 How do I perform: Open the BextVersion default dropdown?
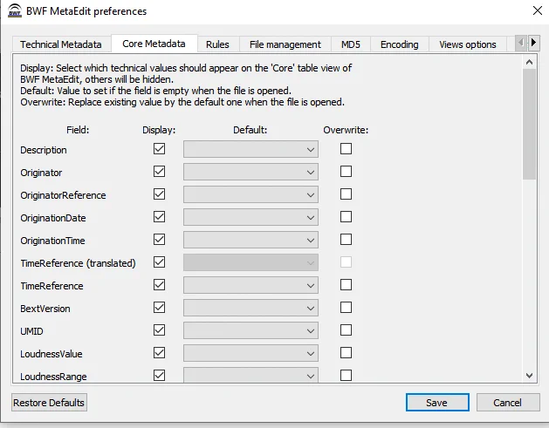[250, 308]
